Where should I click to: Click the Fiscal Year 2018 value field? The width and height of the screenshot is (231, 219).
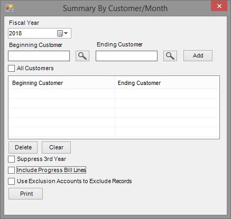[32, 33]
